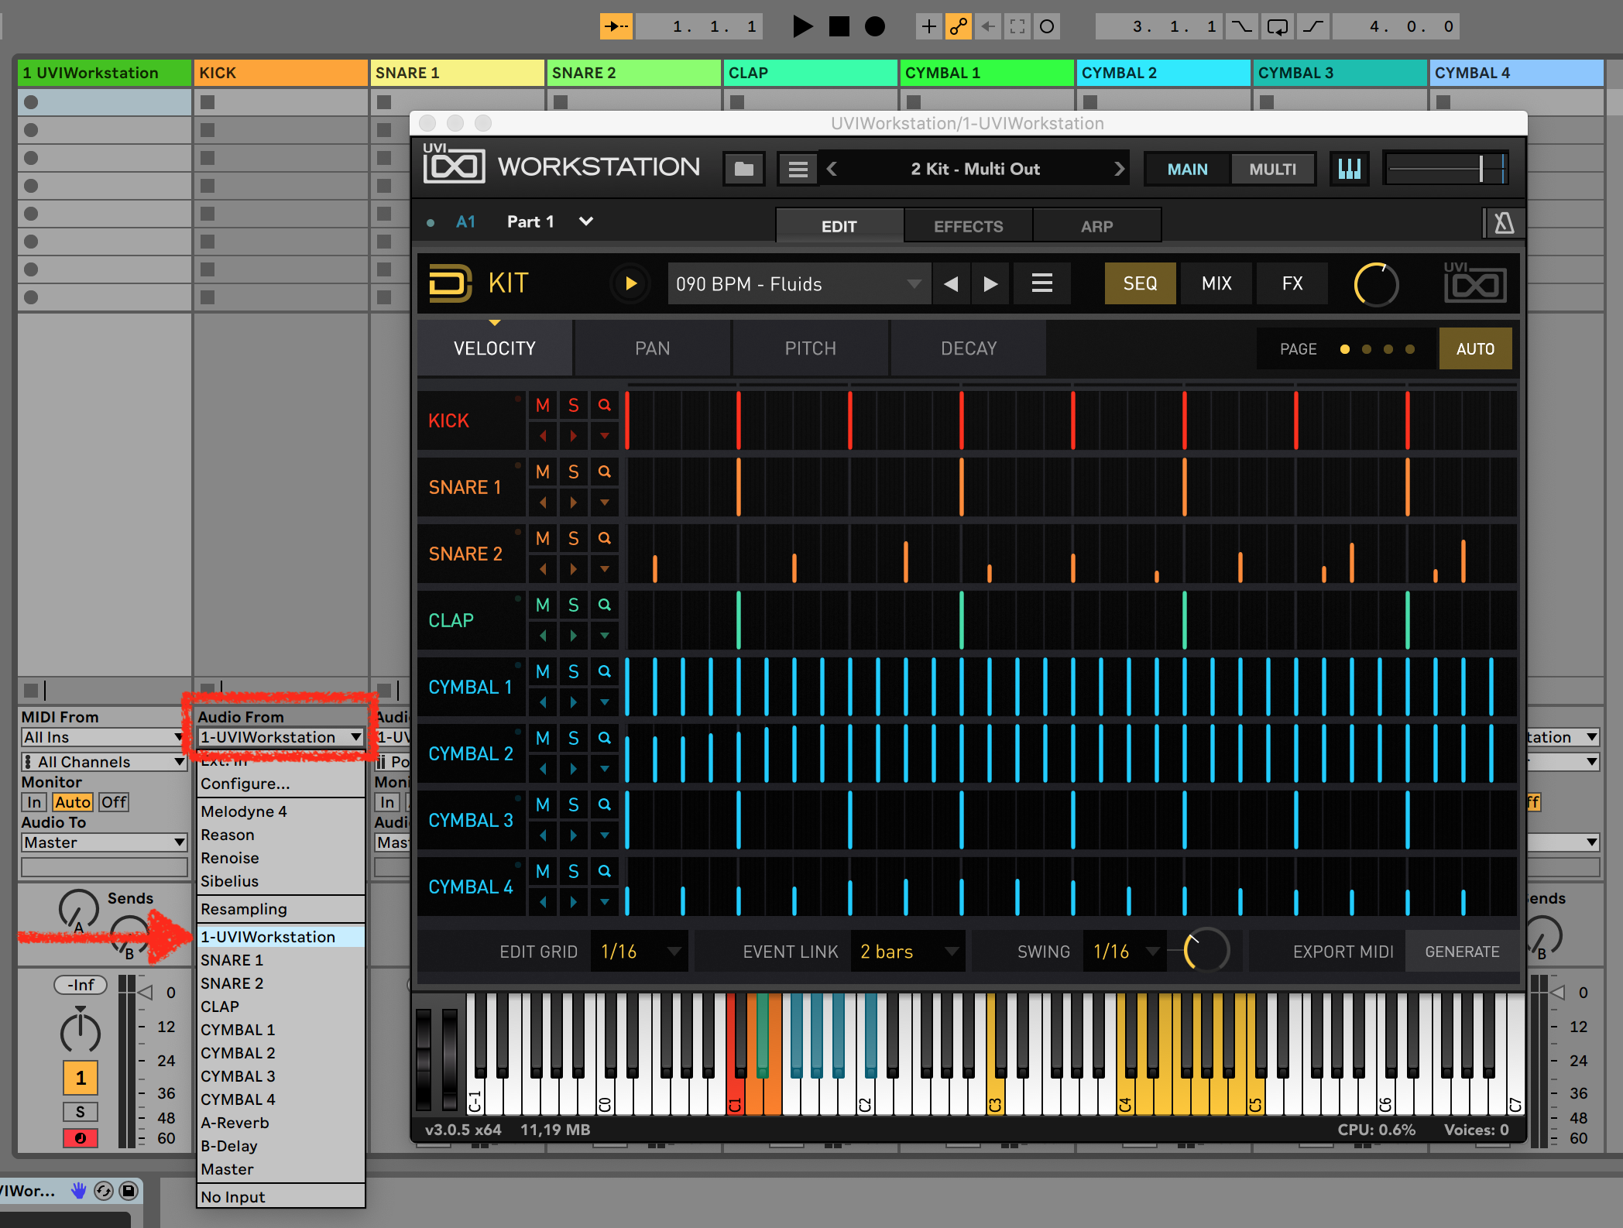Click the KIT master volume knob
This screenshot has width=1623, height=1228.
[x=1376, y=284]
